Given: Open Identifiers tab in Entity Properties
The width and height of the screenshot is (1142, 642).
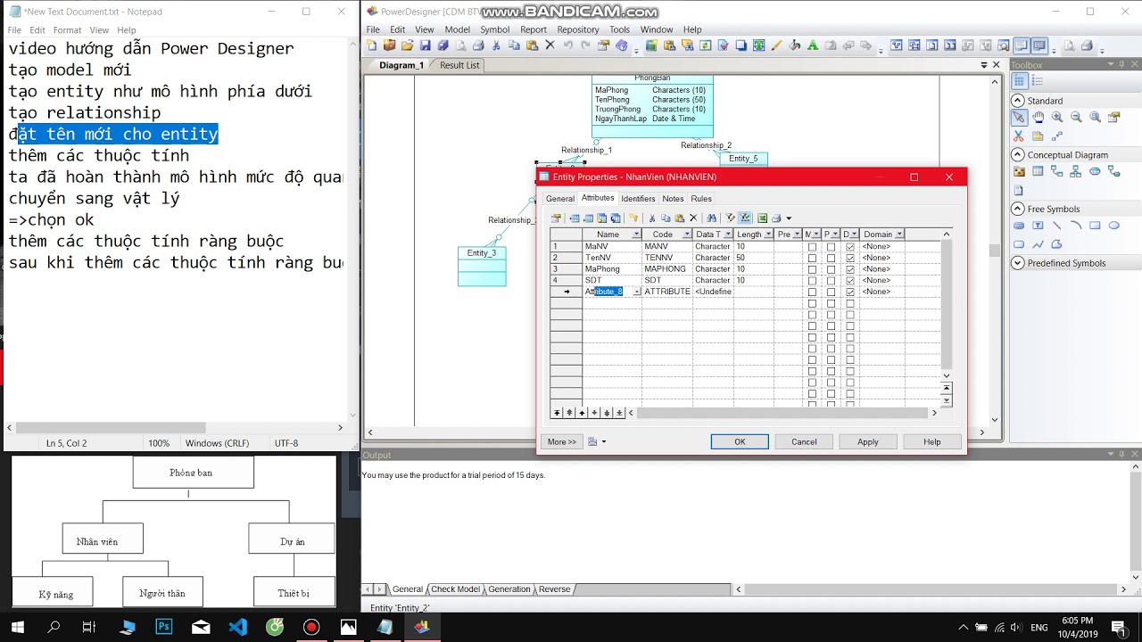Looking at the screenshot, I should coord(638,199).
